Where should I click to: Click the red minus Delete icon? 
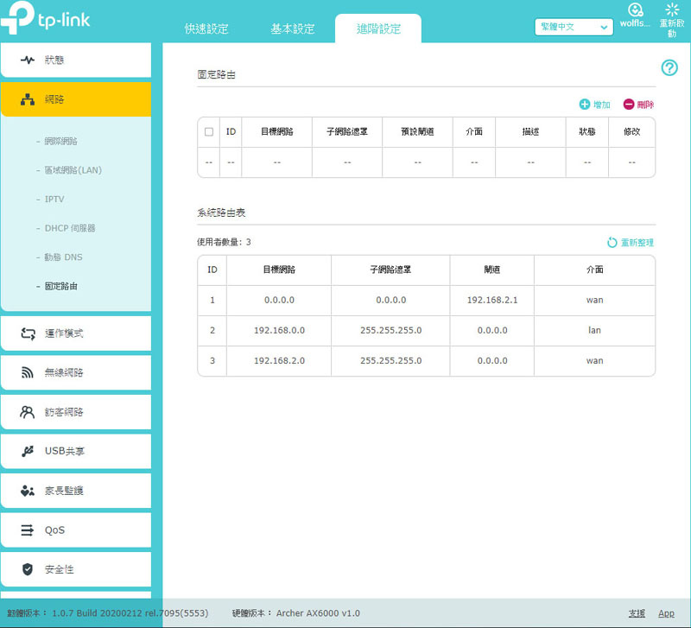[x=629, y=104]
